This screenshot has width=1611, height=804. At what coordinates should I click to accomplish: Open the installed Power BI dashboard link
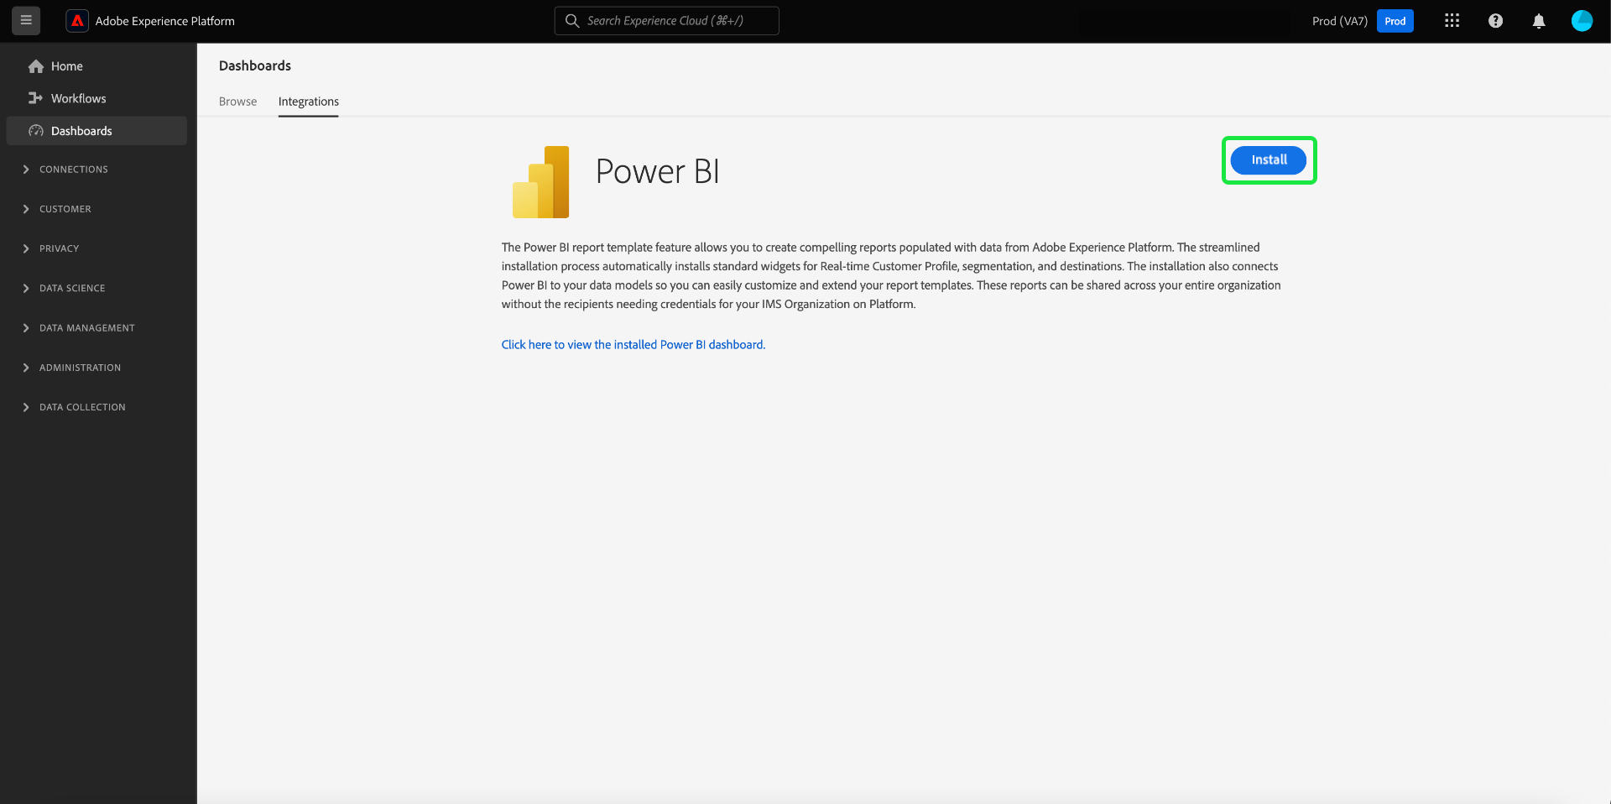pos(633,345)
